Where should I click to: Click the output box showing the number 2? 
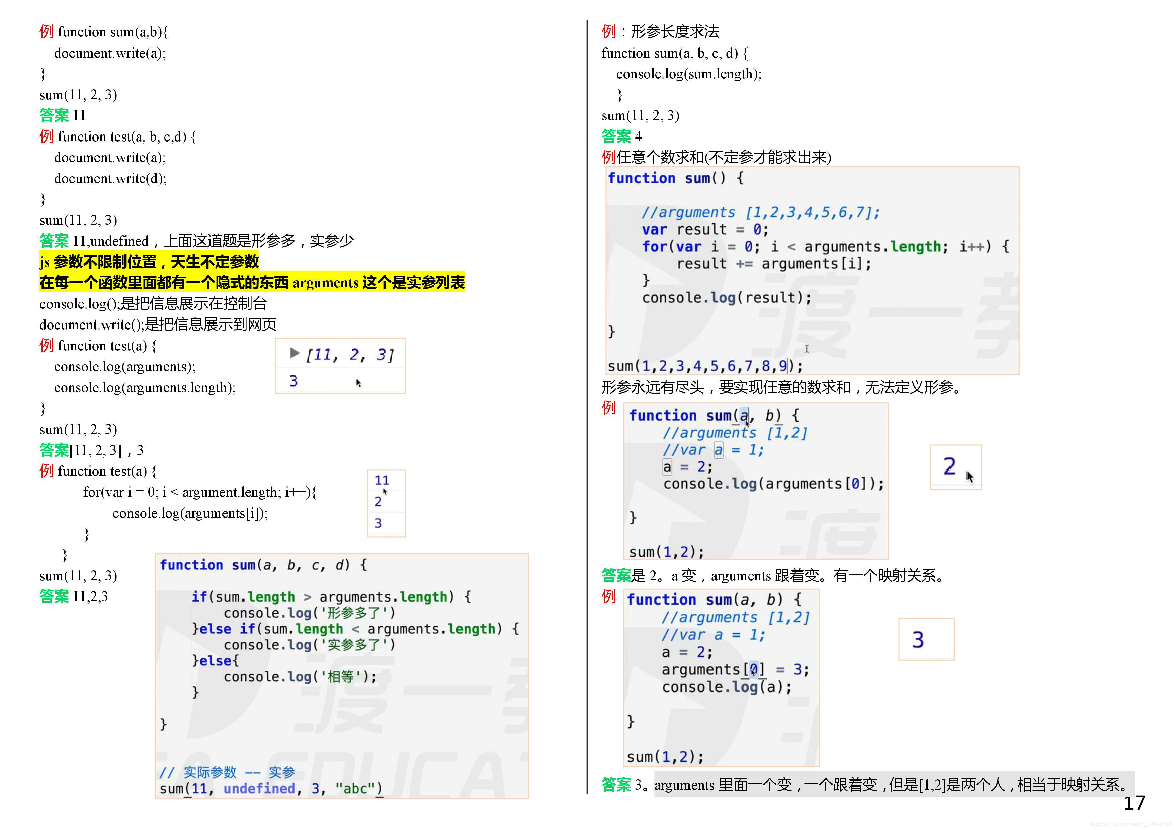tap(955, 467)
